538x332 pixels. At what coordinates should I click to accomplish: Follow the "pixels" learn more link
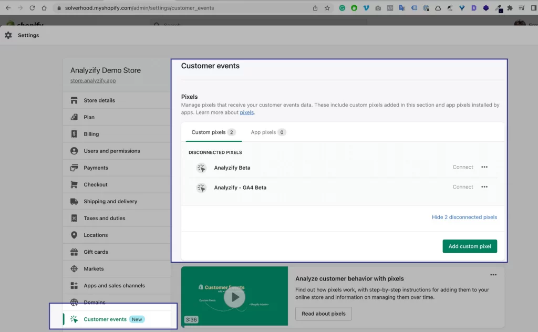247,112
